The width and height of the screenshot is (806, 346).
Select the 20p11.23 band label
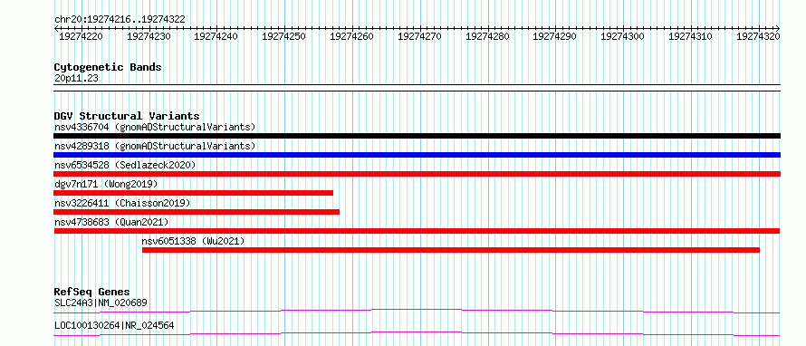pyautogui.click(x=76, y=79)
